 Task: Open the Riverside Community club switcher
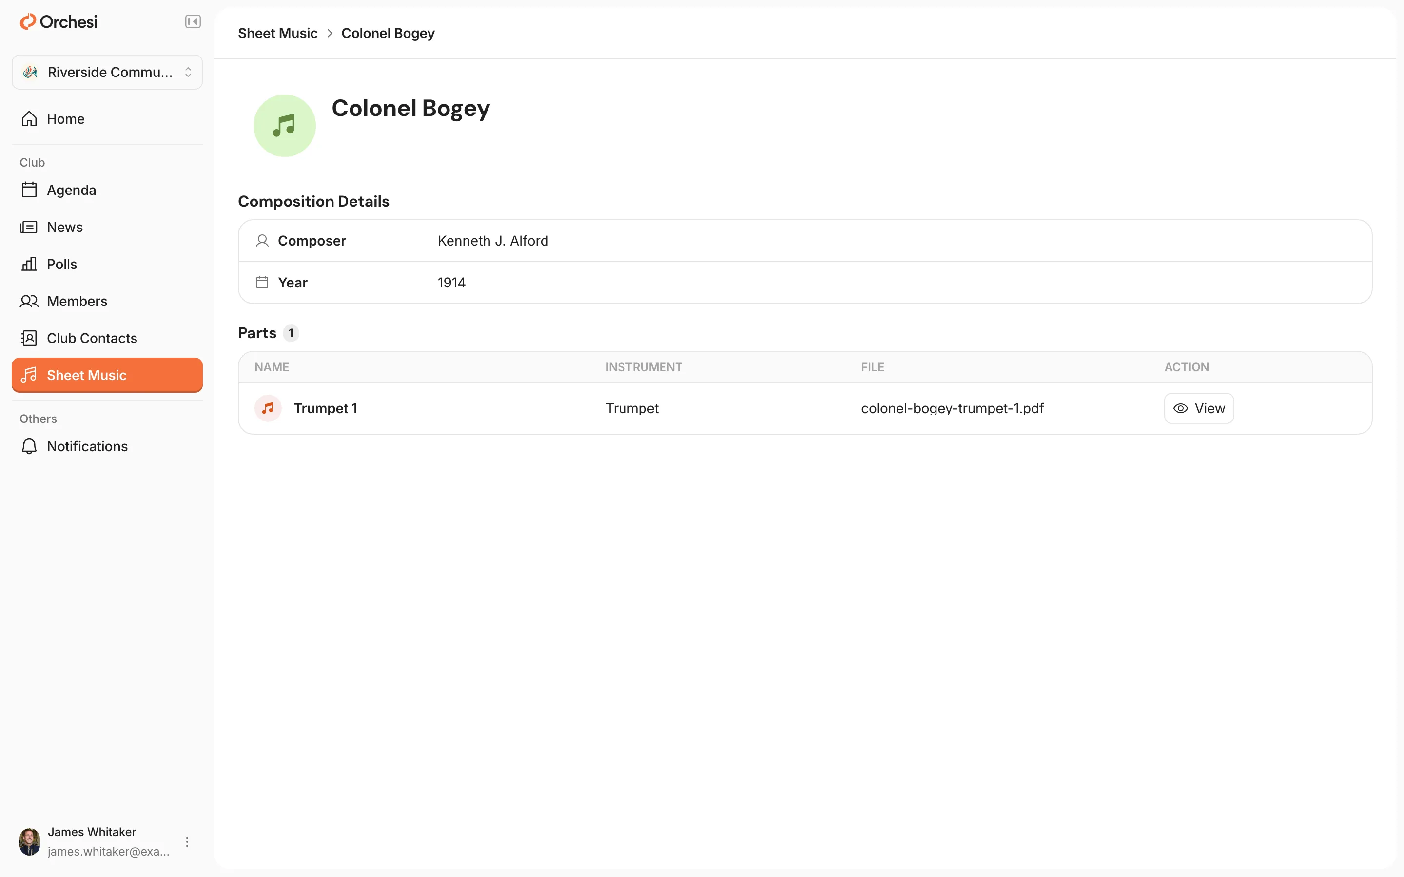(107, 72)
